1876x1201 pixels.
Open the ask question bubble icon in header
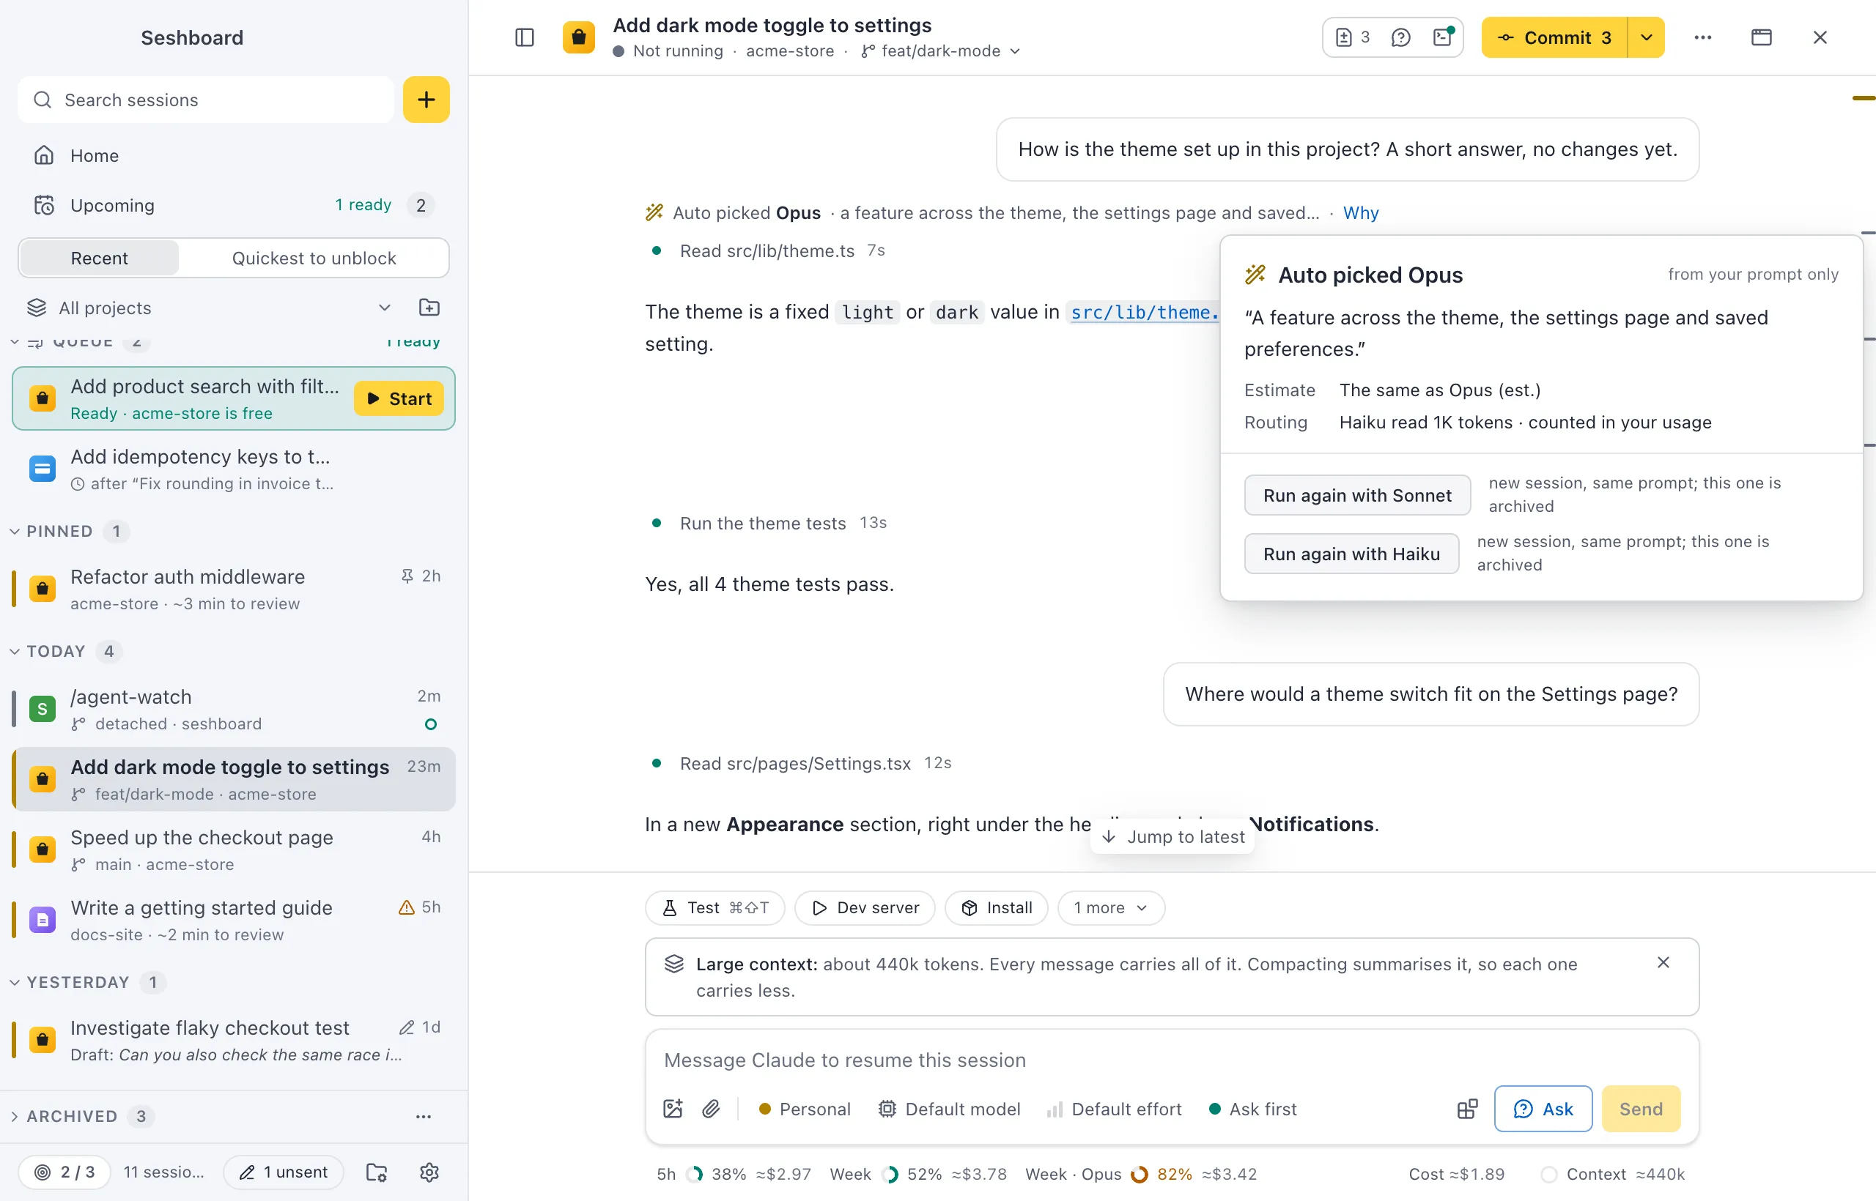click(1400, 37)
